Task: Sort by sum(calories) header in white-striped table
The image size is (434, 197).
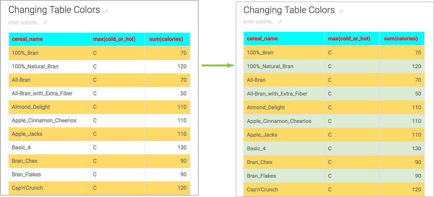Action: 166,39
